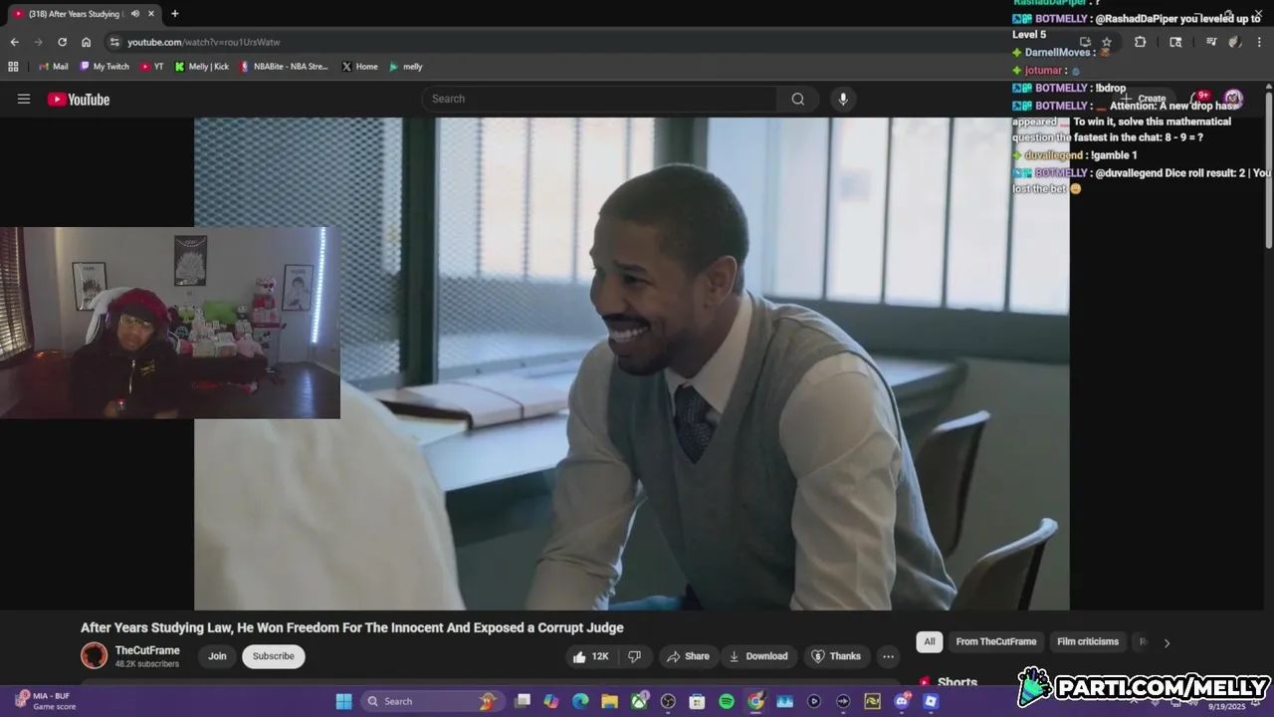Open the My Twitch bookmark
This screenshot has height=717, width=1274.
pos(105,67)
